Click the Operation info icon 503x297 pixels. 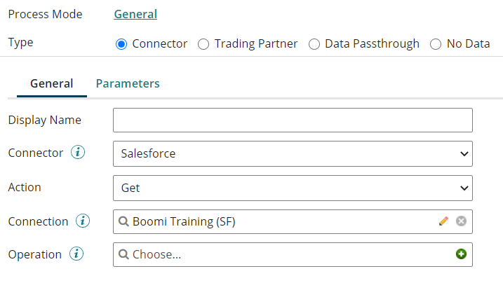(76, 254)
